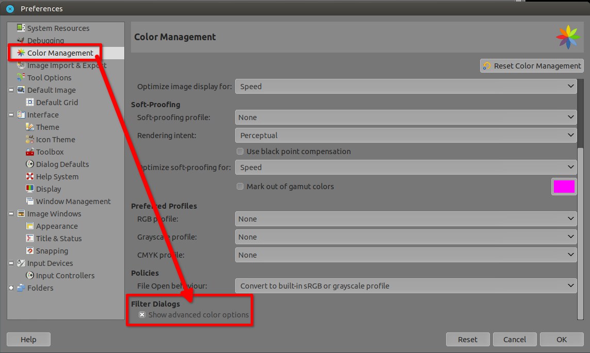Click the Tool Options icon
590x353 pixels.
[x=21, y=77]
